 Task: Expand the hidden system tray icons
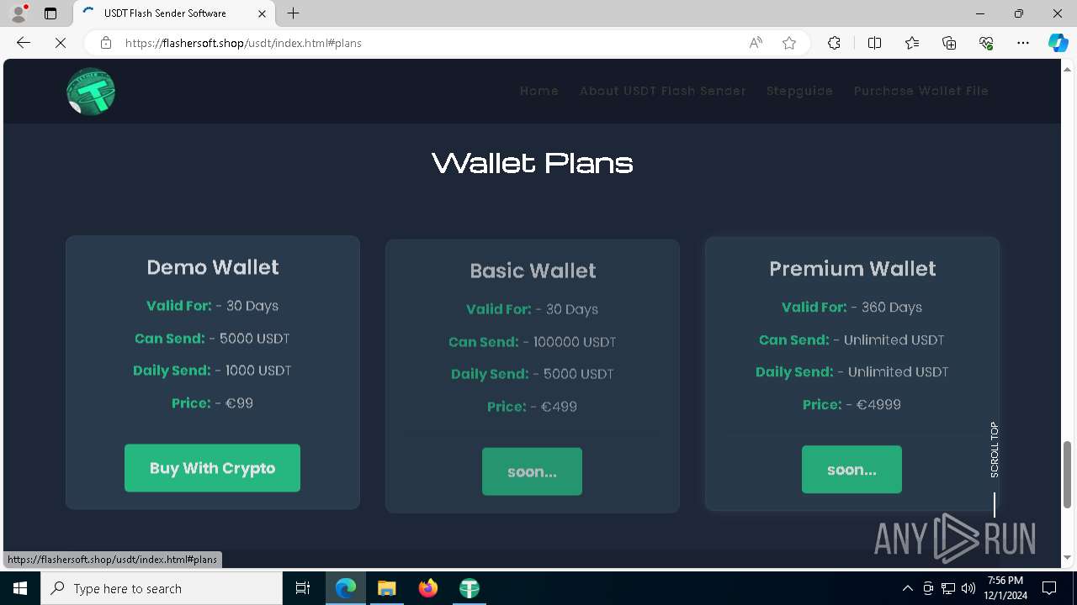point(907,588)
